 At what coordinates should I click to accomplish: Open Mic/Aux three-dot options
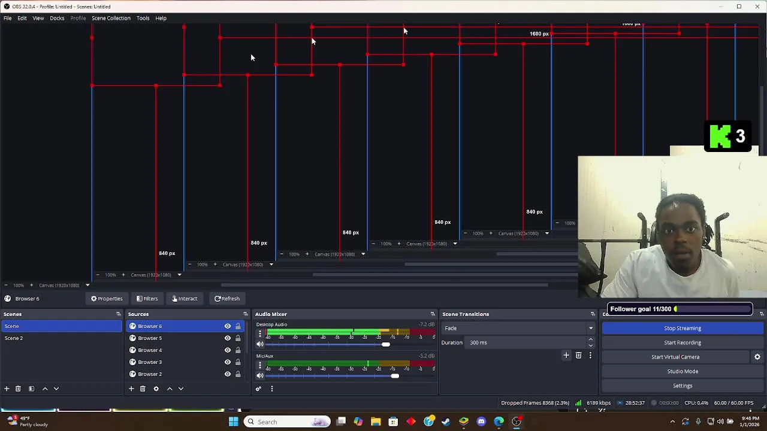(x=259, y=365)
